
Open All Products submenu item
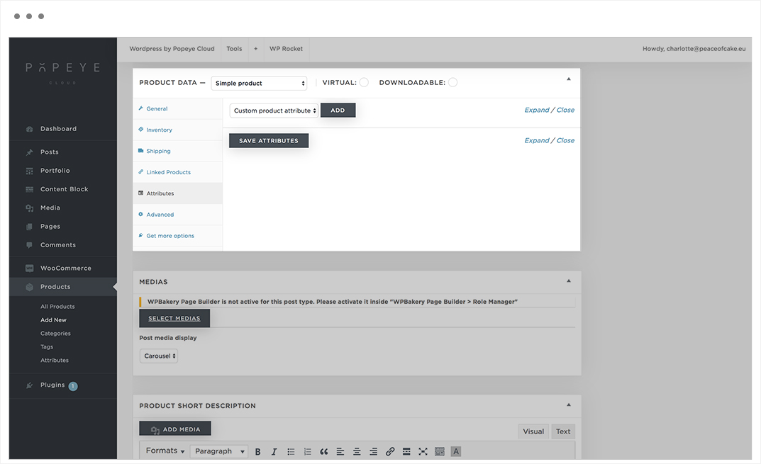pos(57,307)
